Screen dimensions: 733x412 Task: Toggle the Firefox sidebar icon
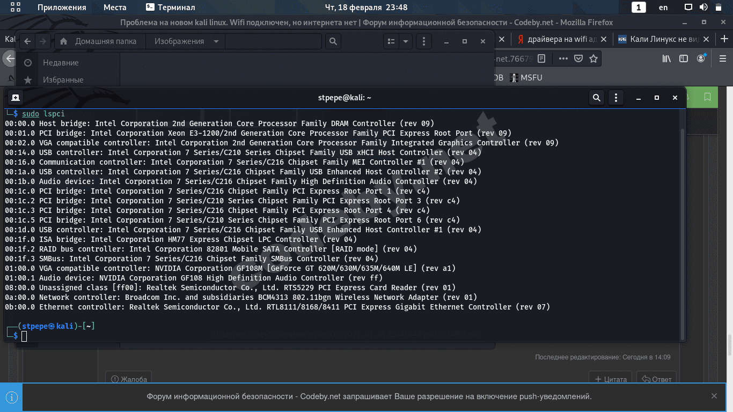(684, 58)
